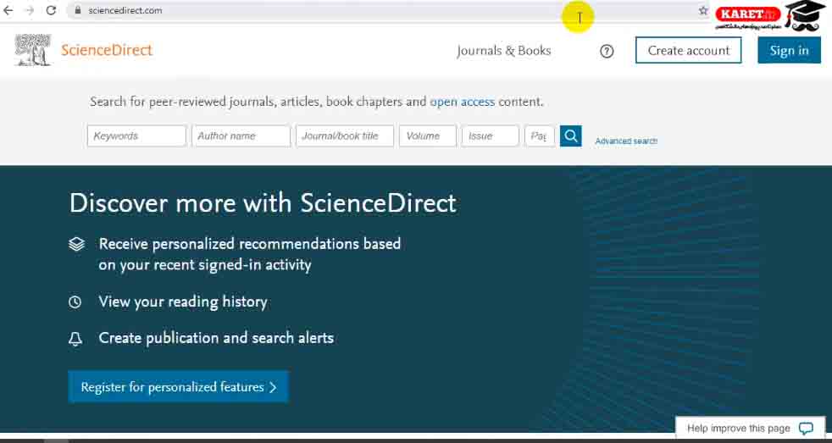Screen dimensions: 832x443
Task: Go back using the browser back arrow
Action: [x=8, y=10]
